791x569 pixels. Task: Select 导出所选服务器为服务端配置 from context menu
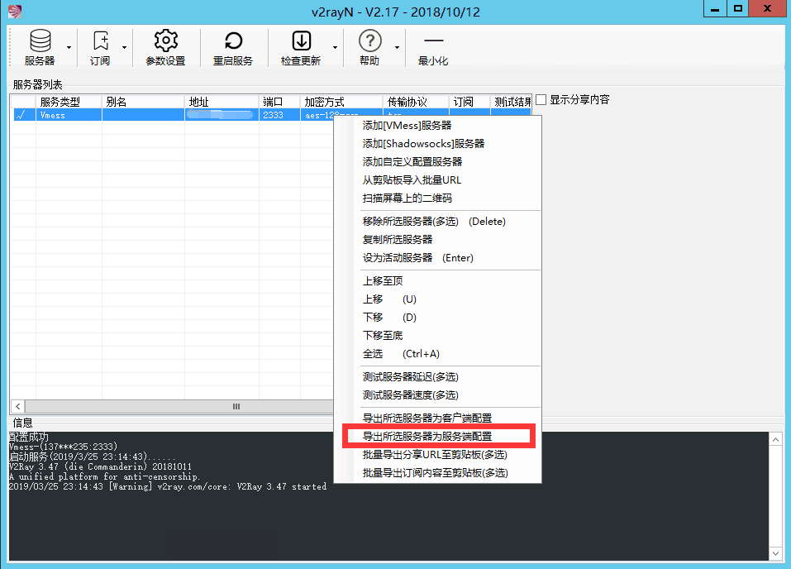[x=427, y=436]
